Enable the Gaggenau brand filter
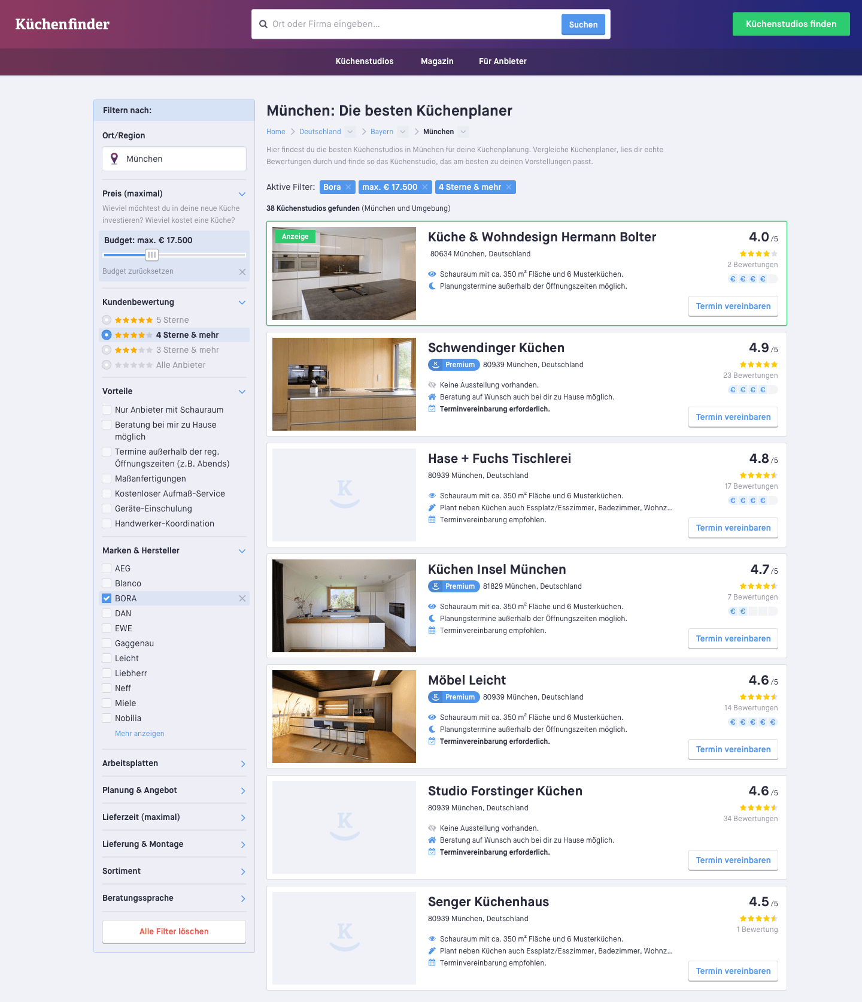862x1002 pixels. click(107, 643)
